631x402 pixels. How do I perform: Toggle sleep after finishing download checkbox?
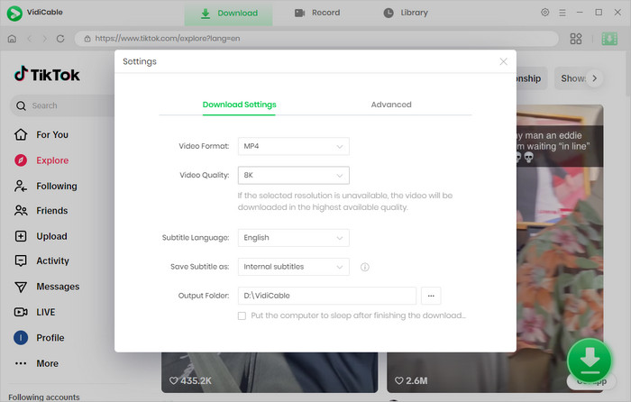pyautogui.click(x=242, y=316)
